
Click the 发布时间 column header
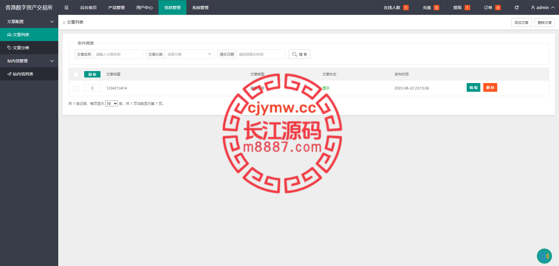(401, 74)
